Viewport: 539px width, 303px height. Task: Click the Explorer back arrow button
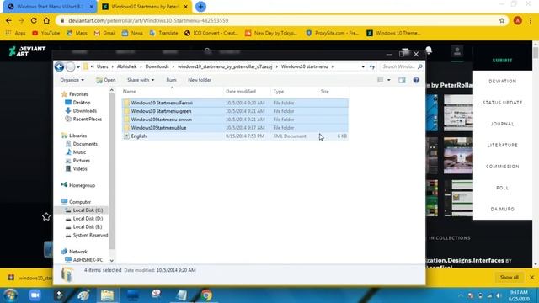59,66
